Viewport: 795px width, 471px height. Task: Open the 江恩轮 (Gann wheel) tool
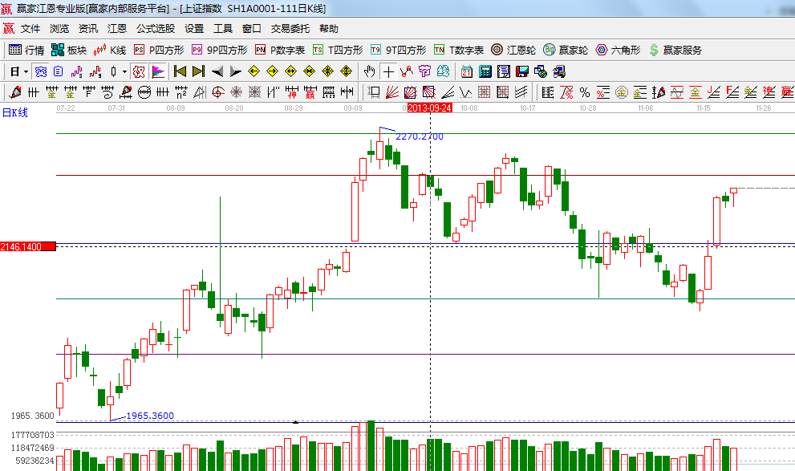click(x=513, y=50)
